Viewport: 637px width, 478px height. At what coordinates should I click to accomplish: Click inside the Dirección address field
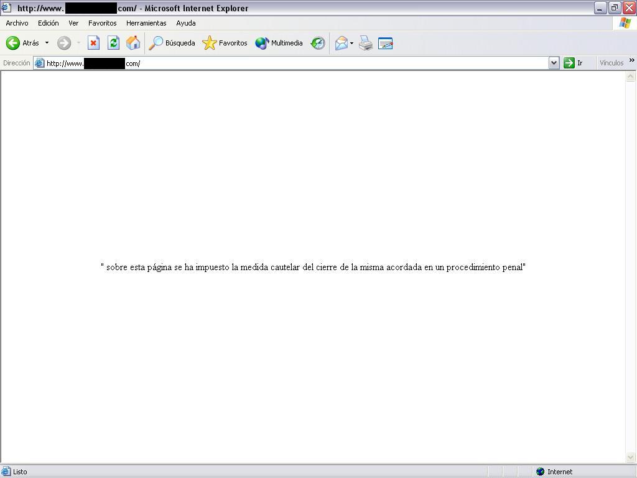coord(311,63)
